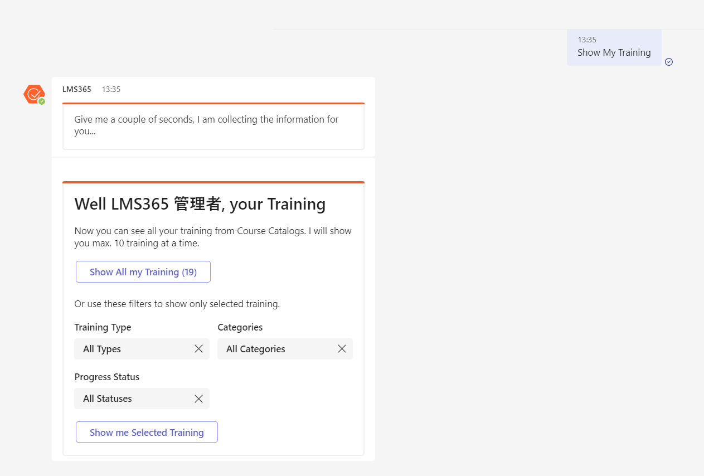Click the LMS365 sender name
The height and width of the screenshot is (476, 704).
point(77,89)
